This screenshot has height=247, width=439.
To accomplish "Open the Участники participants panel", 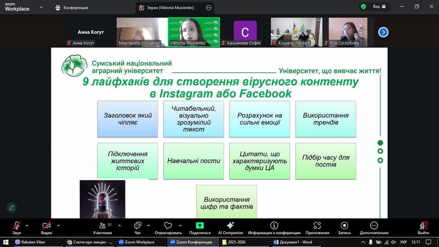I will coord(102,226).
